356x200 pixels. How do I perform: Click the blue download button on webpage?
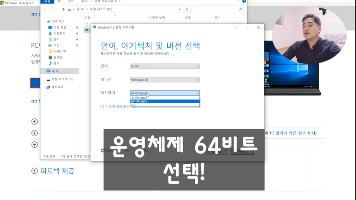tap(35, 83)
